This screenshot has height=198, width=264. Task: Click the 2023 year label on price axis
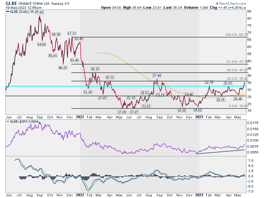click(x=199, y=117)
